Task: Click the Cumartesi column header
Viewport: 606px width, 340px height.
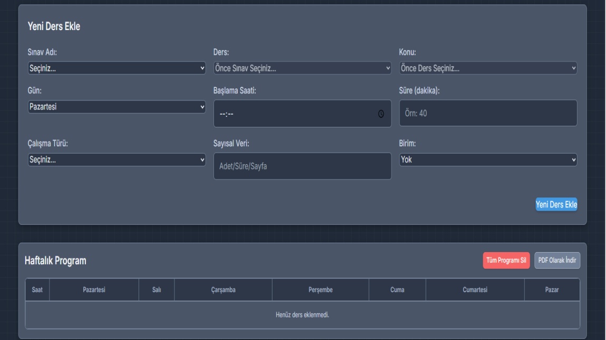Action: (x=475, y=290)
